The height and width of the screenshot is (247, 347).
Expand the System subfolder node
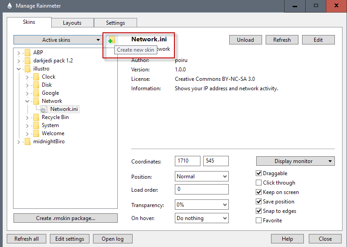click(27, 126)
